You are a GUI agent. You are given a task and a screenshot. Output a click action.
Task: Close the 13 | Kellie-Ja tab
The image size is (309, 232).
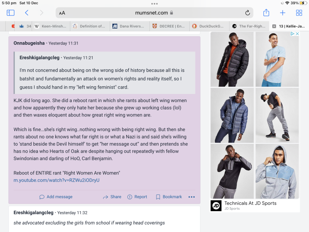click(274, 26)
